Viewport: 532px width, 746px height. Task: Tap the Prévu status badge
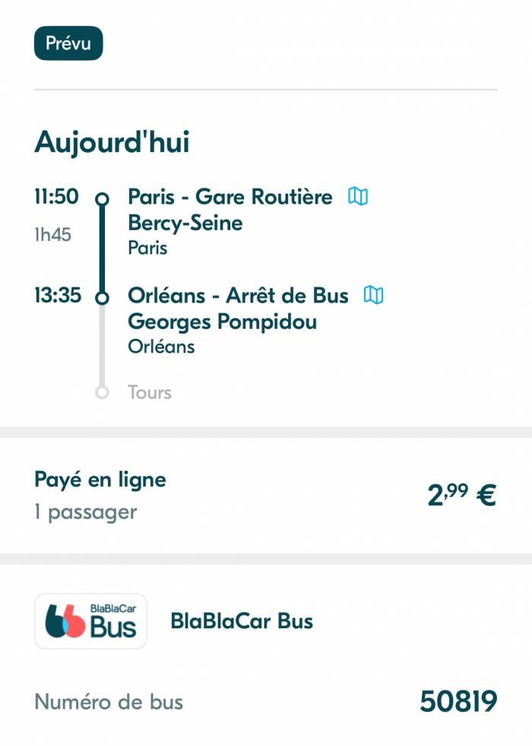pos(68,43)
